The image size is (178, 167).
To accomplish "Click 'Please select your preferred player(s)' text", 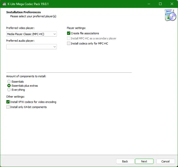I will 33,16.
